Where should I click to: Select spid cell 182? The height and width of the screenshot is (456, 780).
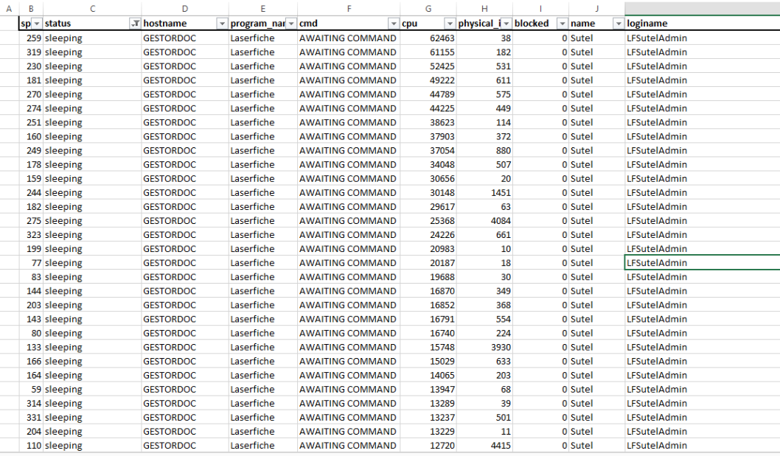click(31, 207)
